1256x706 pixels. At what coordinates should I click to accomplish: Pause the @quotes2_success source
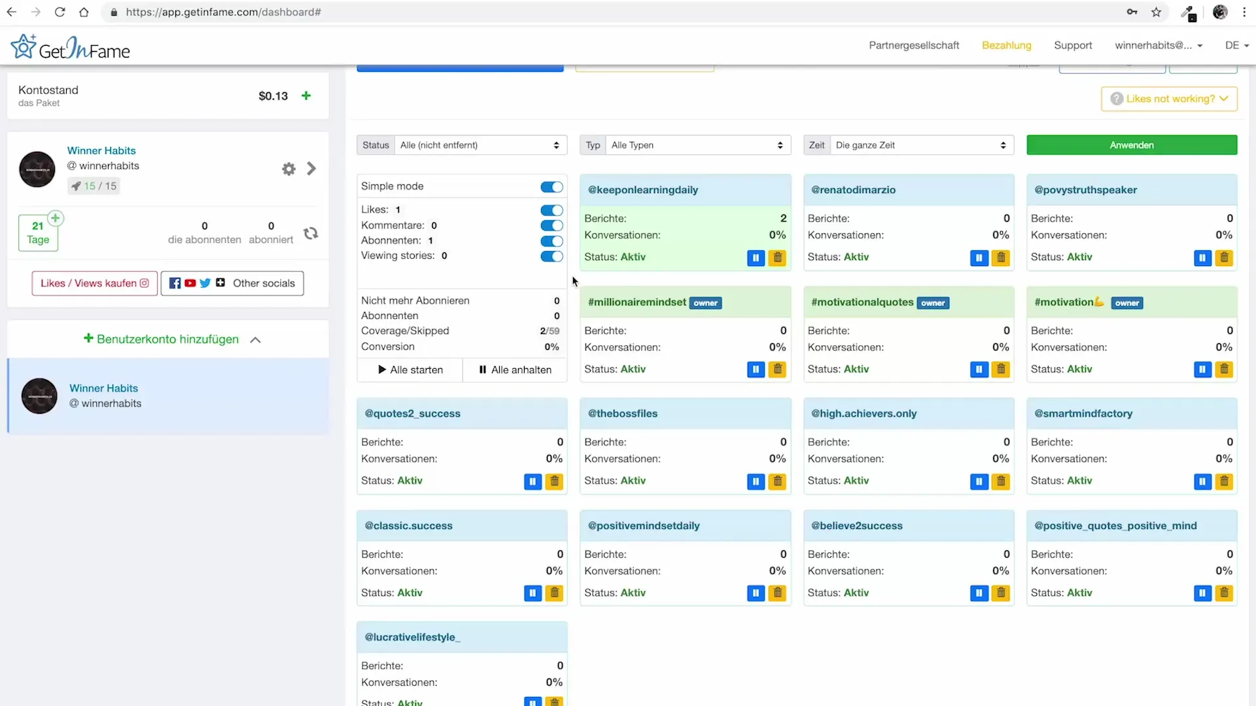pyautogui.click(x=532, y=481)
